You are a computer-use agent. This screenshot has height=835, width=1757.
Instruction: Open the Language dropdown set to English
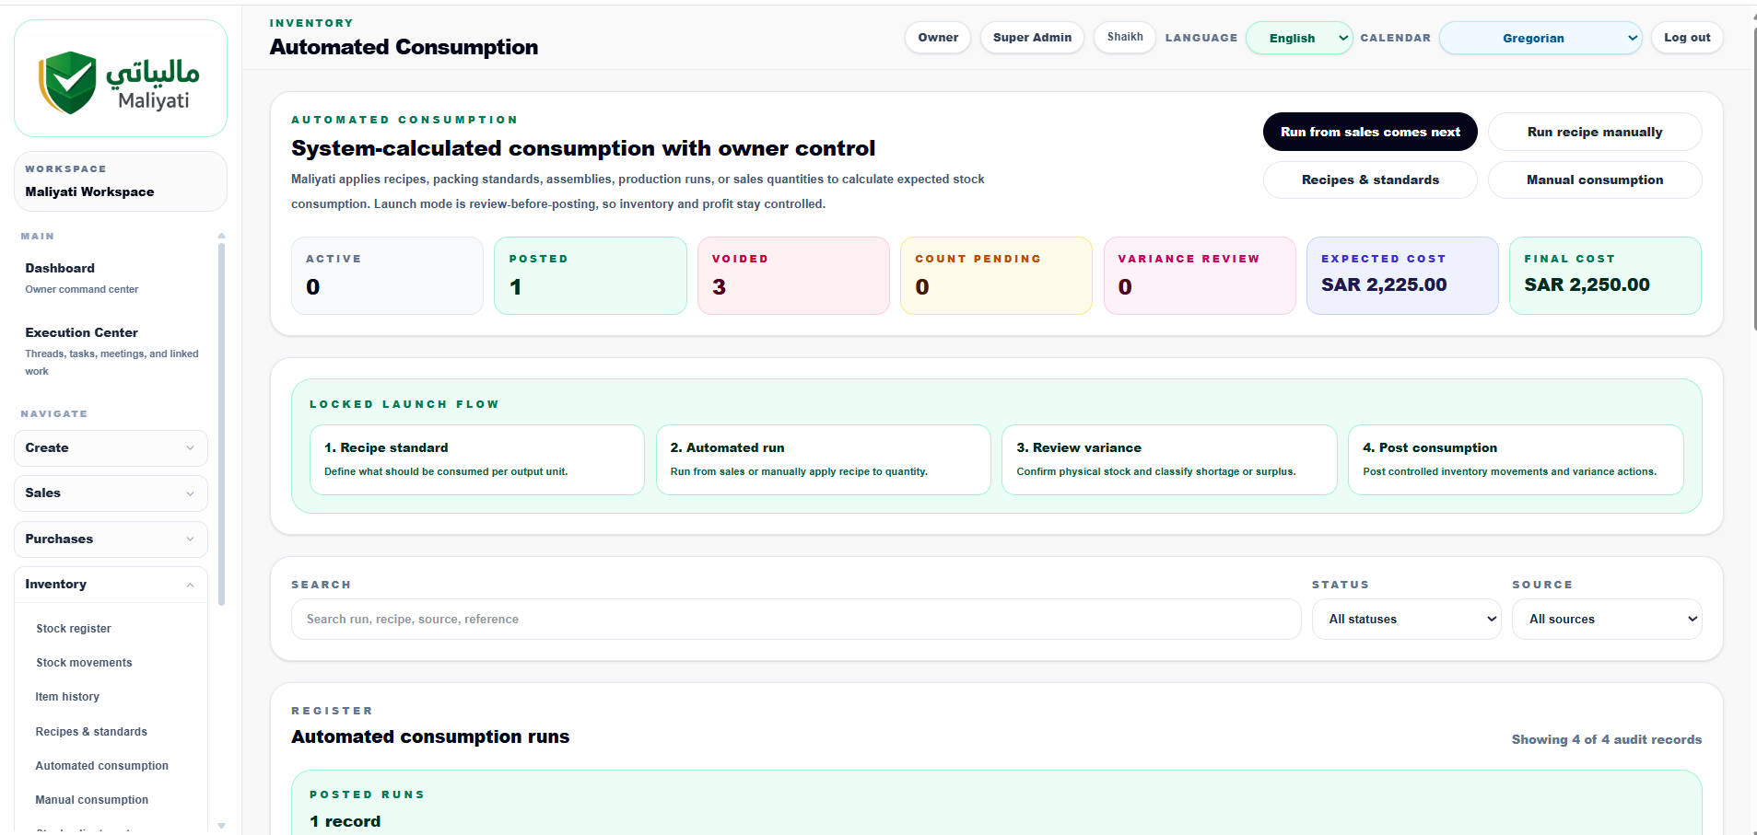(x=1299, y=38)
